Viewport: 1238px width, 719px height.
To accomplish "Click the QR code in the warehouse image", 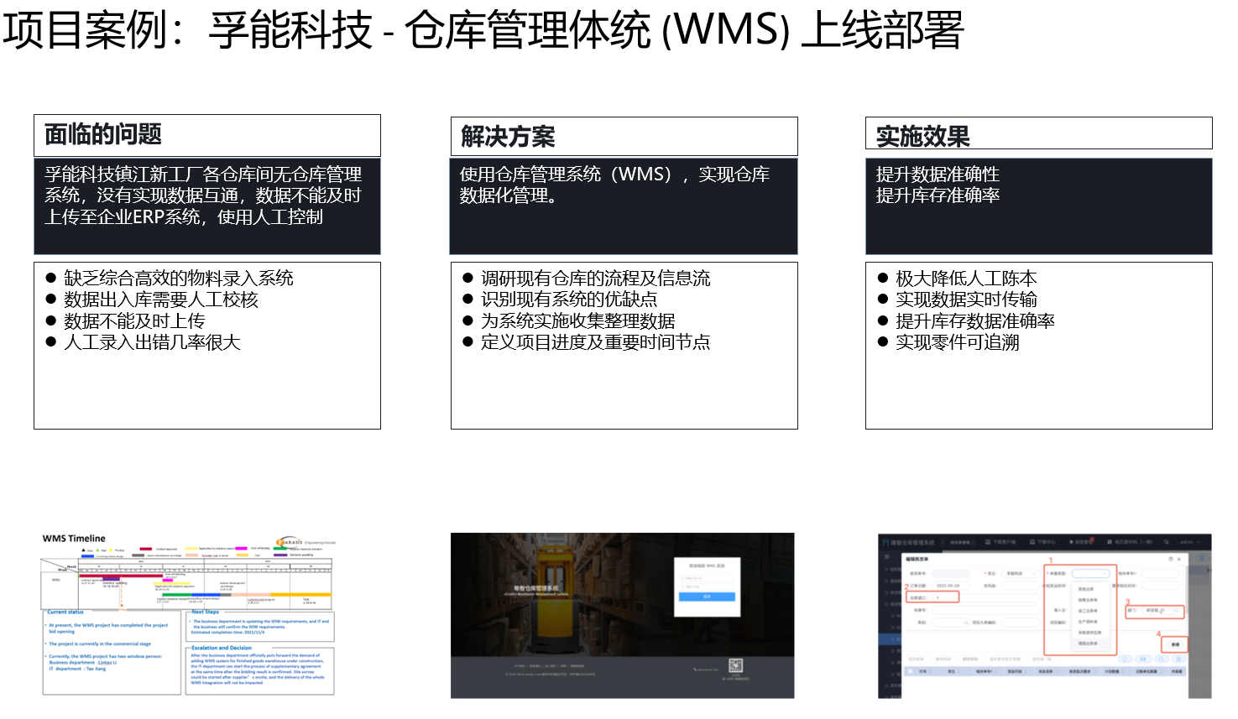I will 735,666.
